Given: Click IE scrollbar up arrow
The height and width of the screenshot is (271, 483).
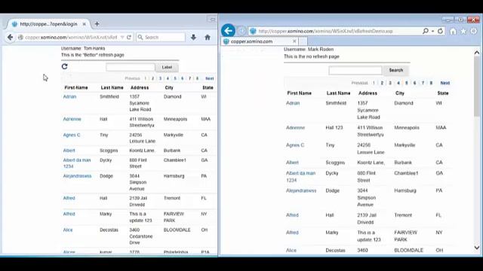Looking at the screenshot, I should (477, 53).
